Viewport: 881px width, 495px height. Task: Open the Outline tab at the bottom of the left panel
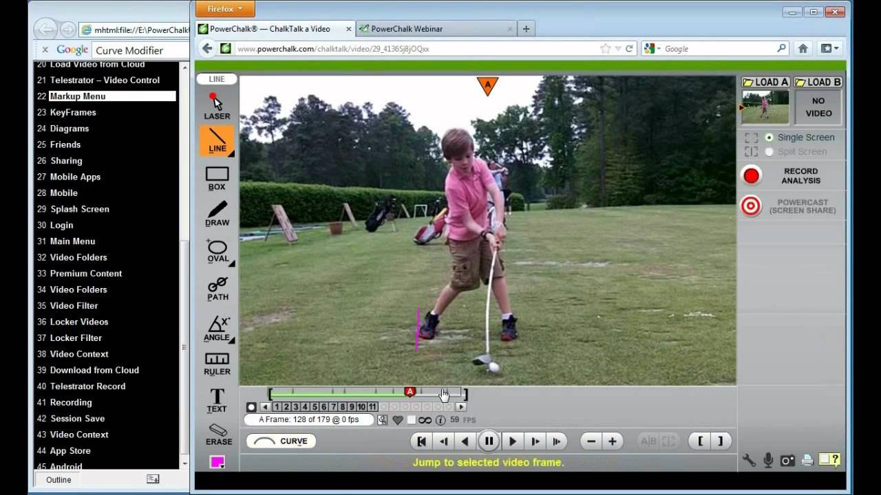(59, 480)
